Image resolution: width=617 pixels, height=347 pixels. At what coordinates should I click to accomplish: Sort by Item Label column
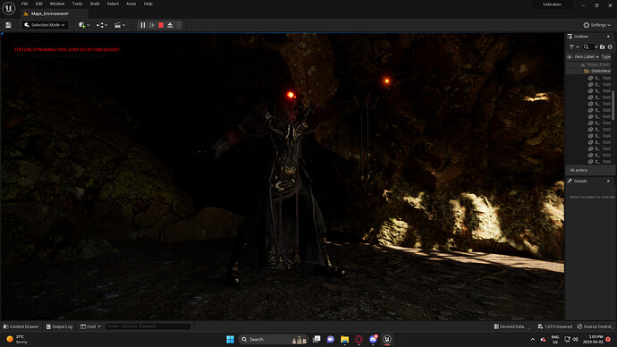[585, 57]
